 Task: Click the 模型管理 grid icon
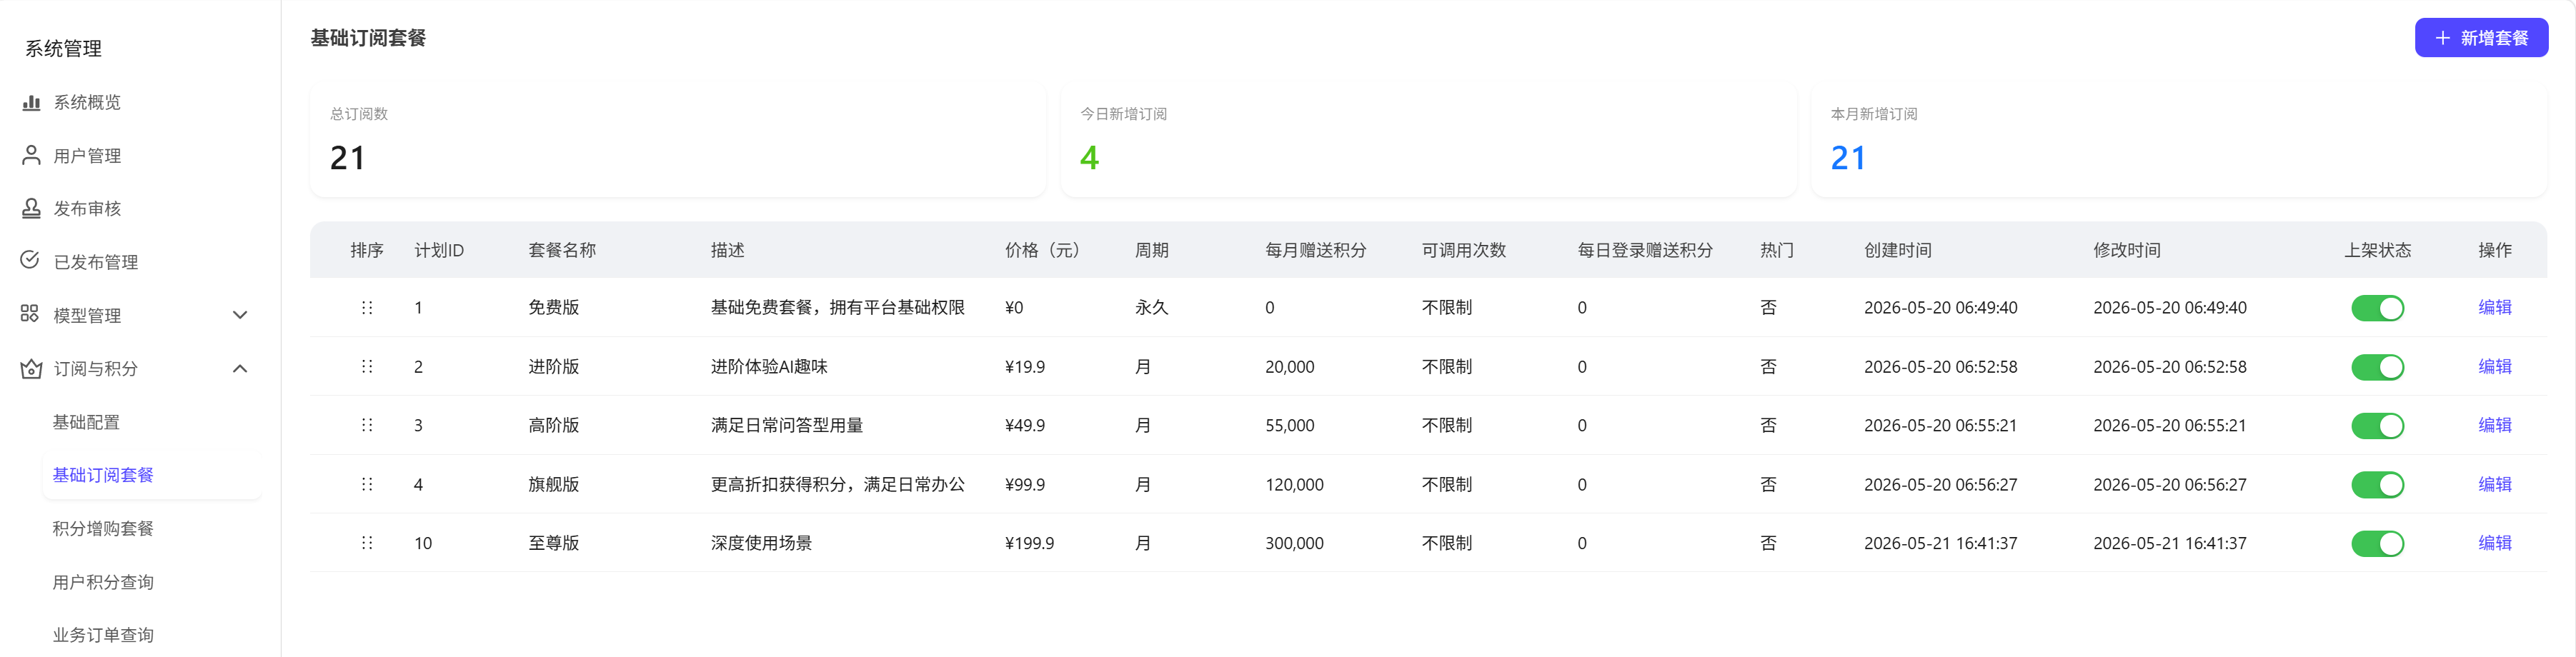[x=30, y=314]
